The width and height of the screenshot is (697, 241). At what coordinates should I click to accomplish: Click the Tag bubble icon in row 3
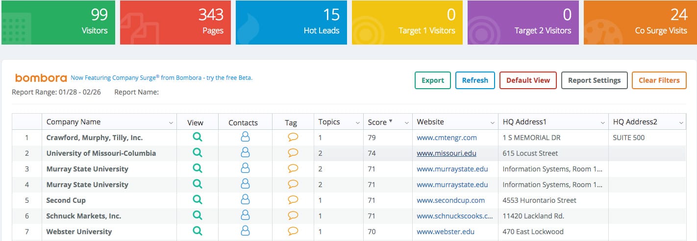click(293, 169)
